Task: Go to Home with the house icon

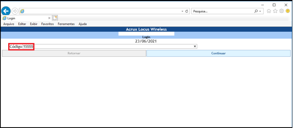Action: pos(269,11)
